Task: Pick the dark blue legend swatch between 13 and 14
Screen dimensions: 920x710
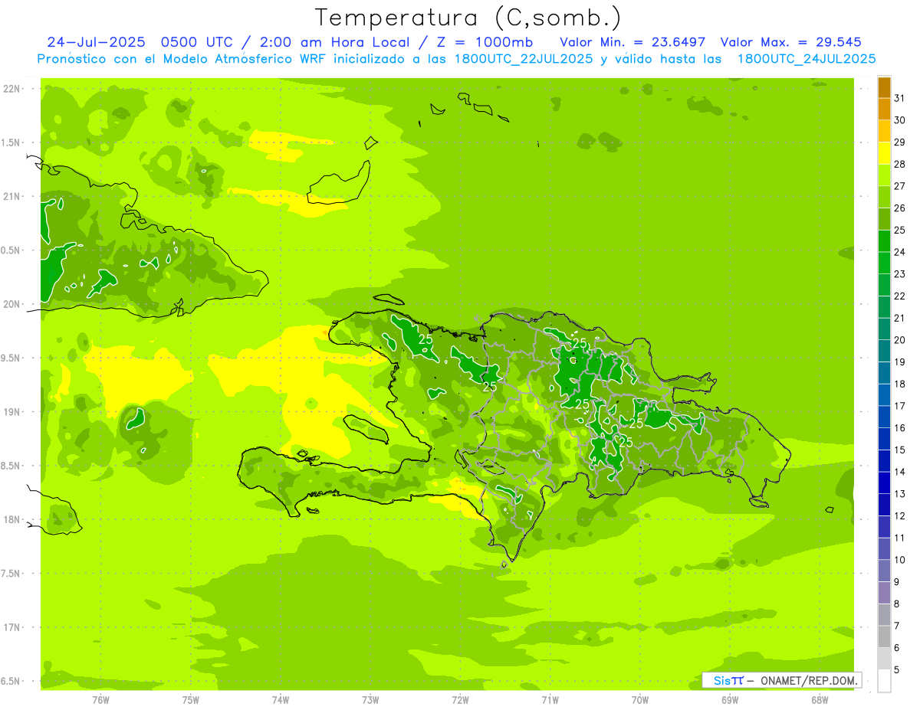Action: [x=884, y=483]
